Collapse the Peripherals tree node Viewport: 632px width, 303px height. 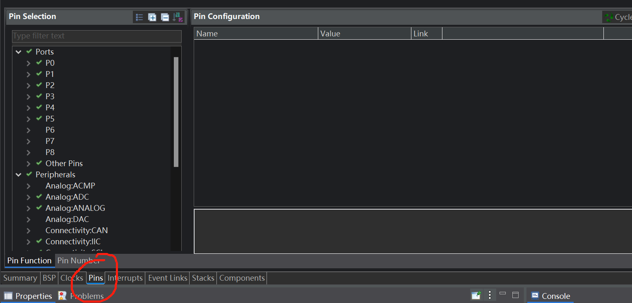click(18, 175)
